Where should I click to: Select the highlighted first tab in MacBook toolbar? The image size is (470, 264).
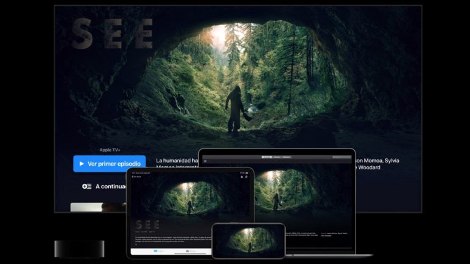click(x=266, y=157)
